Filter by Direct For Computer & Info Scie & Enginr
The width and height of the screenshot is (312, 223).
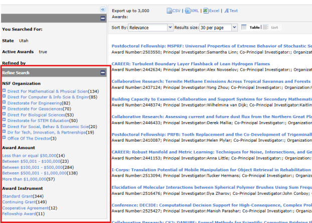[48, 97]
